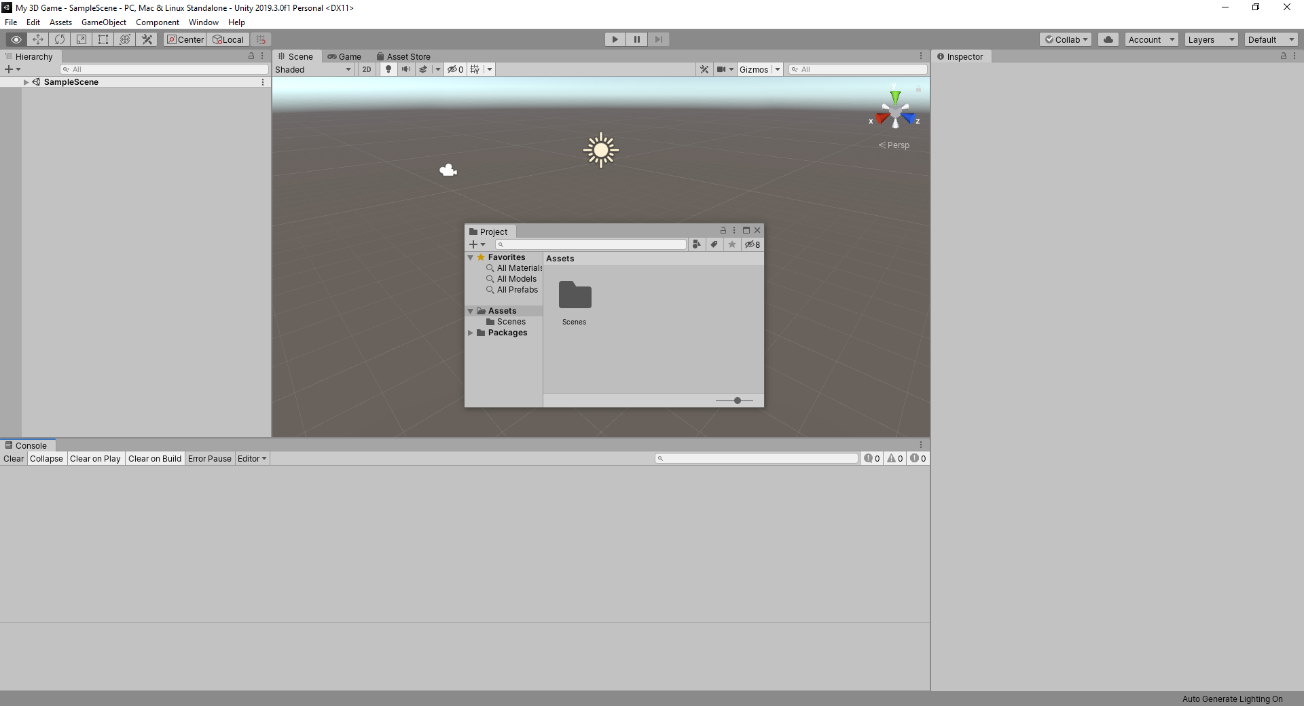Viewport: 1304px width, 706px height.
Task: Open the Layers dropdown
Action: tap(1211, 39)
